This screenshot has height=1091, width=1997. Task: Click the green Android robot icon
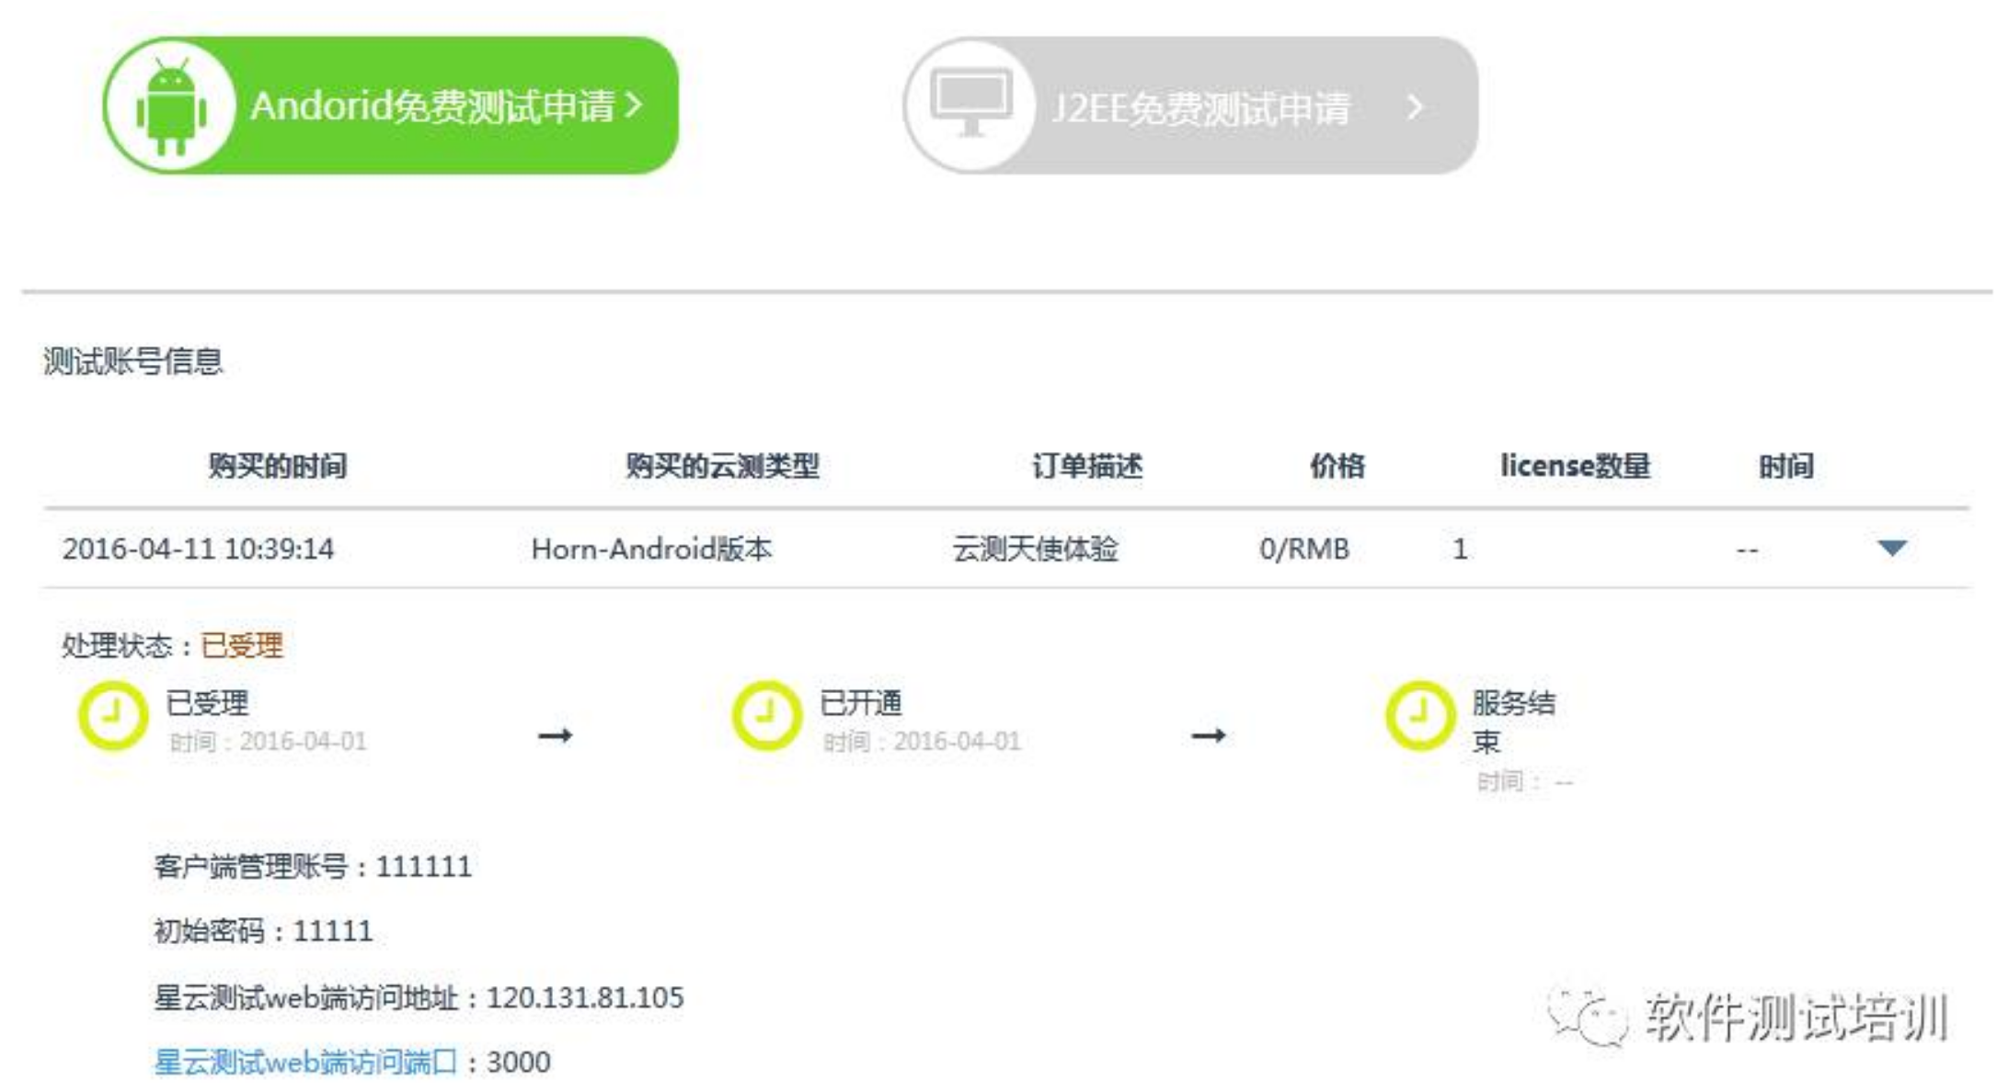pyautogui.click(x=171, y=107)
